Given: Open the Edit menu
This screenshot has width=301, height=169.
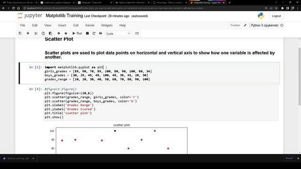Looking at the screenshot, I should click(35, 25).
